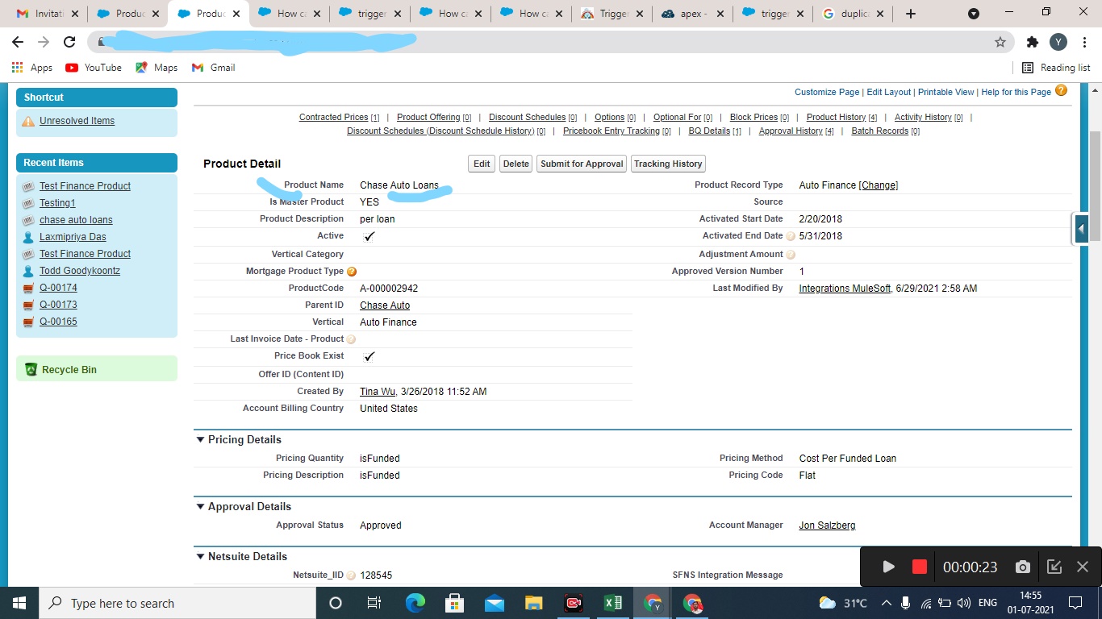This screenshot has height=619, width=1102.
Task: Open the Chase Auto parent record link
Action: point(385,305)
